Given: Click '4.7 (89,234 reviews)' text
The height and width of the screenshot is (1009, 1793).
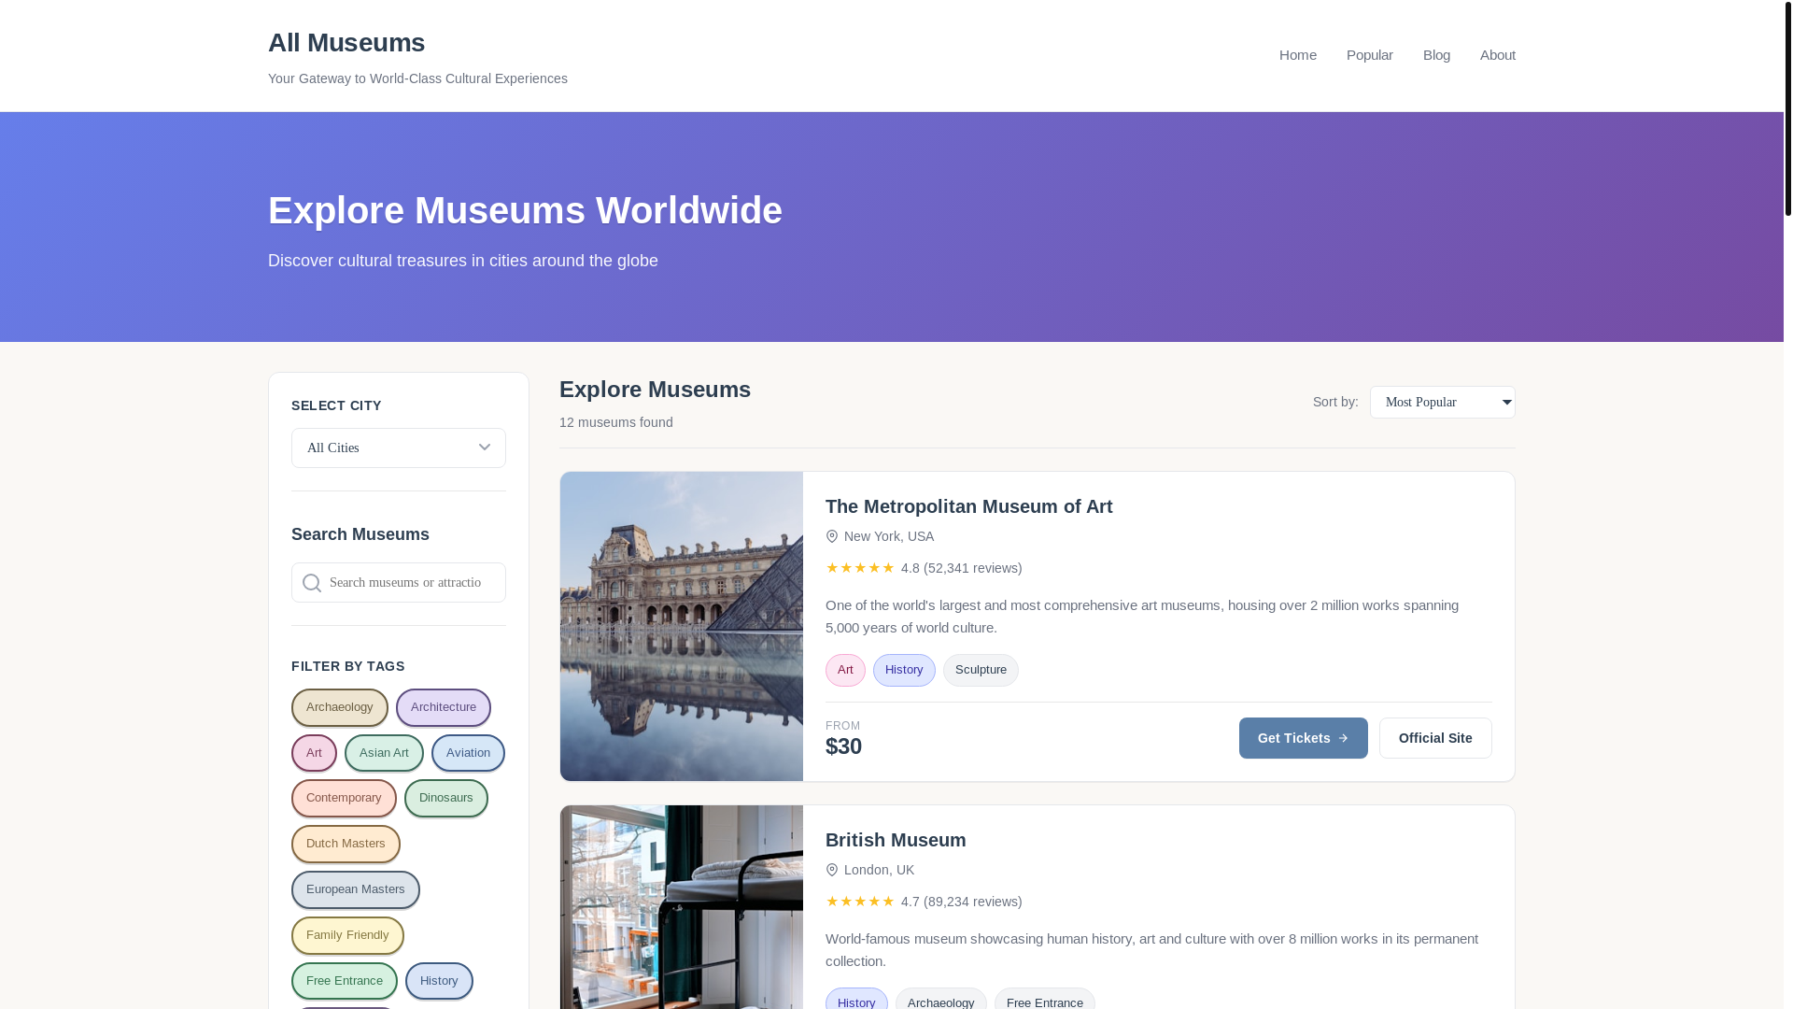Looking at the screenshot, I should (x=961, y=902).
